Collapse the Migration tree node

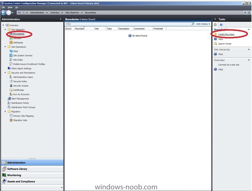click(x=5, y=111)
